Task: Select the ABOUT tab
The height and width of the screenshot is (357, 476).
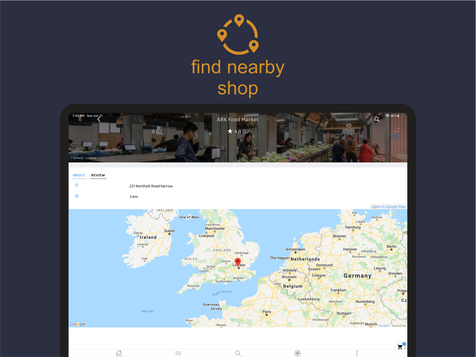Action: [79, 175]
